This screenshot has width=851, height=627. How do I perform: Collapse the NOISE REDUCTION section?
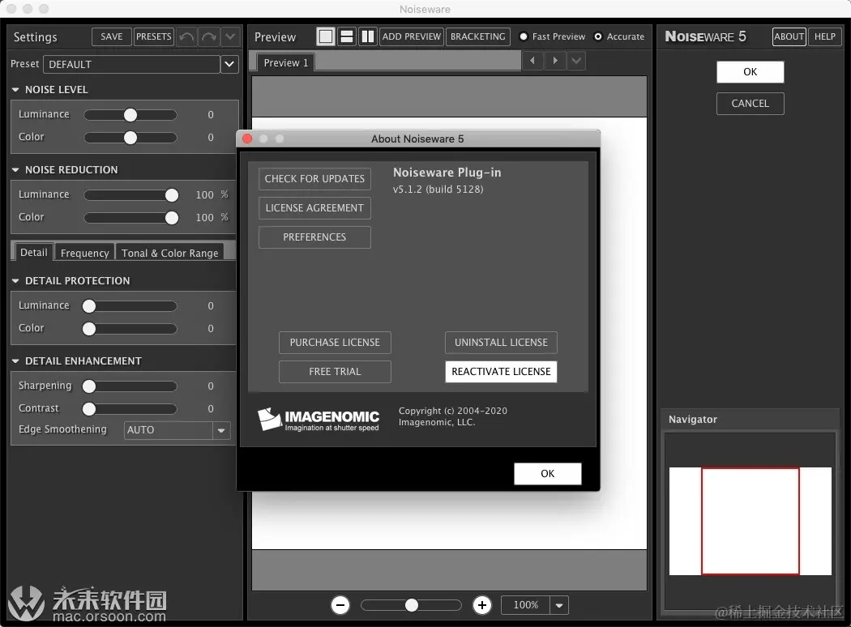pos(15,170)
